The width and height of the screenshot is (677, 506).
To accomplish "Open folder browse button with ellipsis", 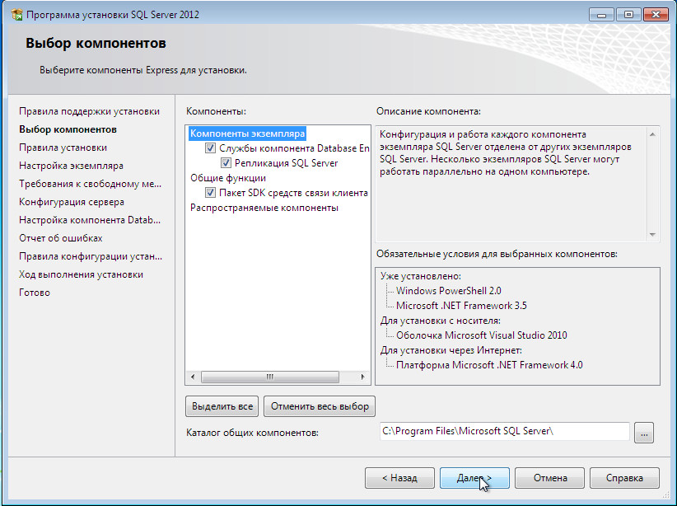I will point(644,433).
